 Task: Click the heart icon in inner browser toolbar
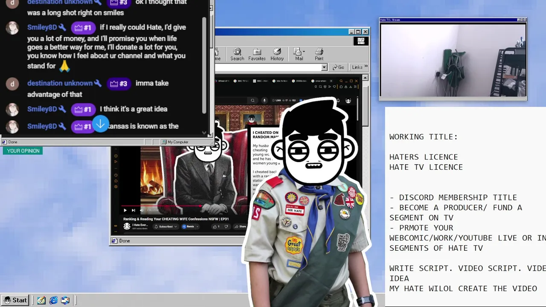(334, 87)
